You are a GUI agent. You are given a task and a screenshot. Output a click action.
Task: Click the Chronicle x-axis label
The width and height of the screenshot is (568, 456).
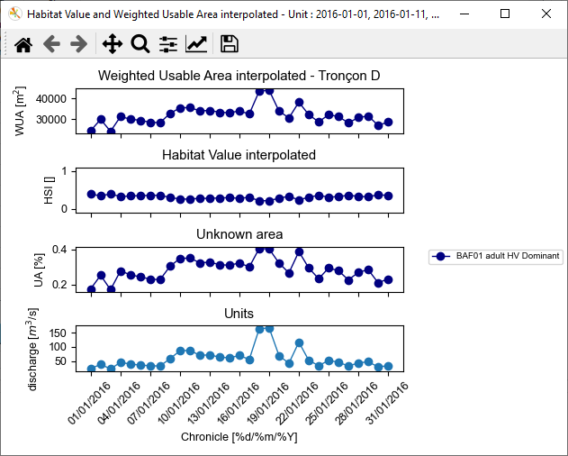coord(239,438)
